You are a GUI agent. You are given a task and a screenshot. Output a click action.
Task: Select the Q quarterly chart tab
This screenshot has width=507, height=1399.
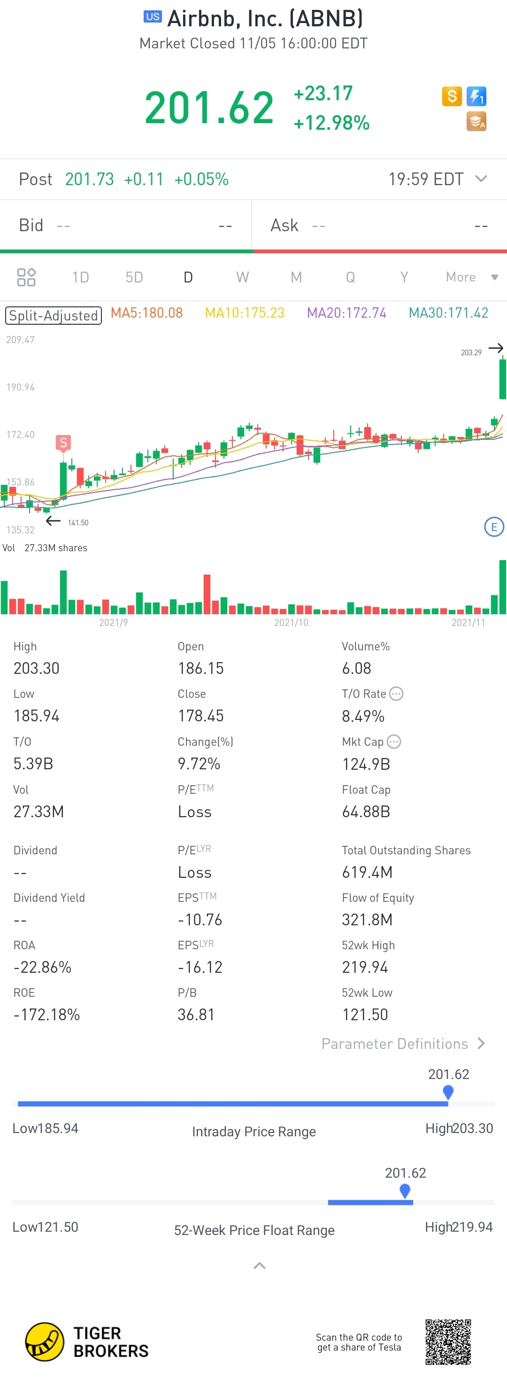(350, 277)
